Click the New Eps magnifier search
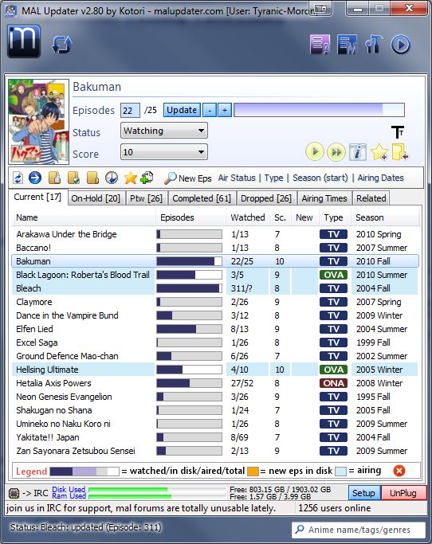432x544 pixels. (188, 178)
